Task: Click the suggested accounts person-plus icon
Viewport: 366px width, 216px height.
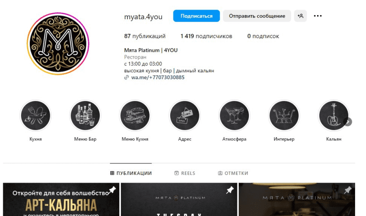Action: coord(301,16)
